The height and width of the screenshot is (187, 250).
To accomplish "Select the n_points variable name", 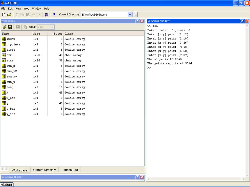I will [13, 44].
